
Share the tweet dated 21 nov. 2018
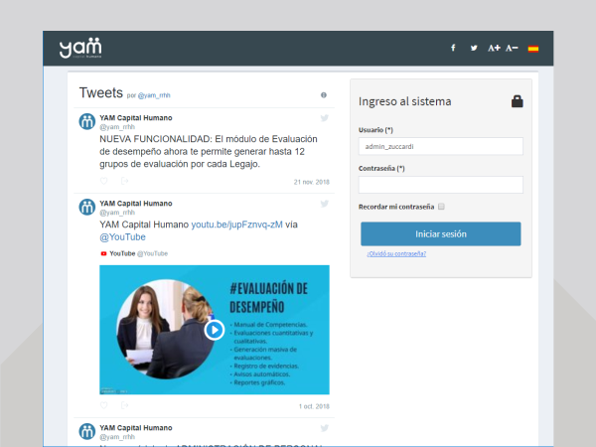tap(125, 181)
